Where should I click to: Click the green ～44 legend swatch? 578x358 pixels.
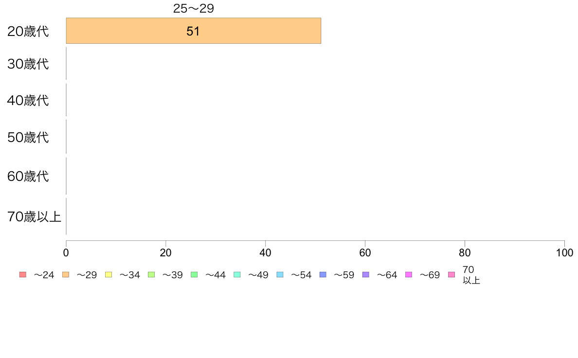(194, 275)
